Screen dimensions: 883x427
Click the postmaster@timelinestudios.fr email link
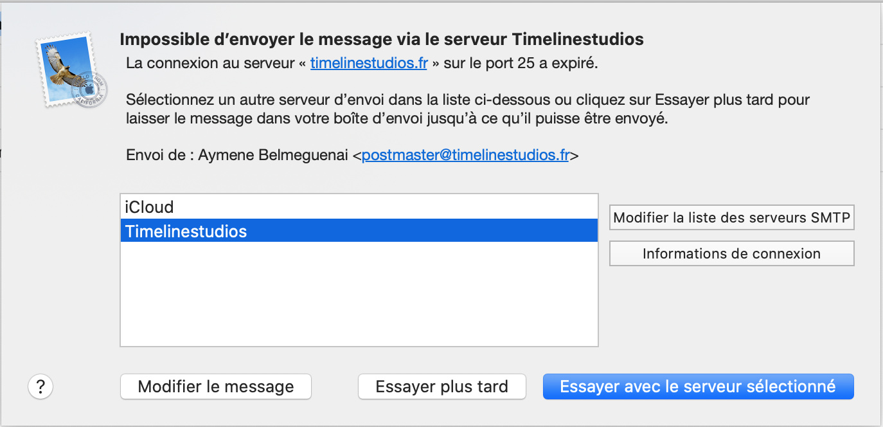[x=465, y=155]
